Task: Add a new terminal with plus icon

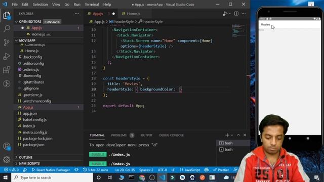Action: [227, 135]
